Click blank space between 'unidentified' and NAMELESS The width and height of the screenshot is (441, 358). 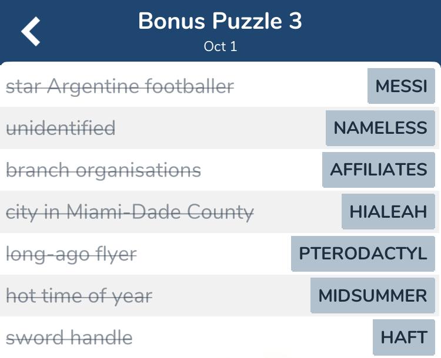[220, 128]
